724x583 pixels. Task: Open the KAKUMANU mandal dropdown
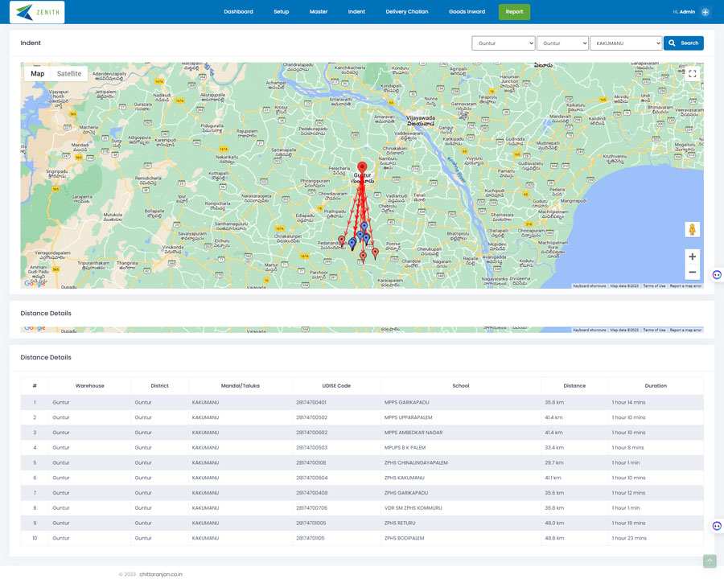626,43
